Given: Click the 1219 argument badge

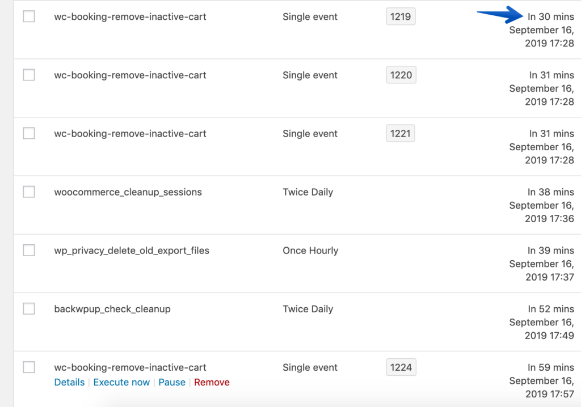Looking at the screenshot, I should [x=401, y=16].
